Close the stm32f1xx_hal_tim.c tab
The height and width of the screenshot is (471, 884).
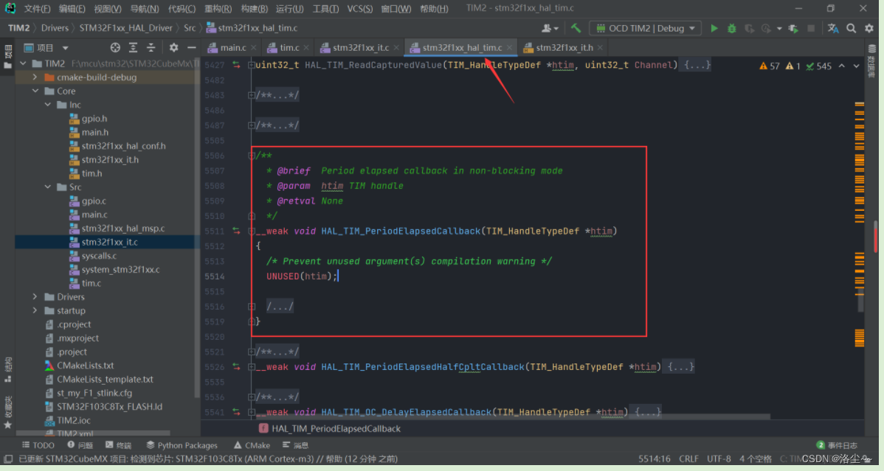click(x=509, y=48)
